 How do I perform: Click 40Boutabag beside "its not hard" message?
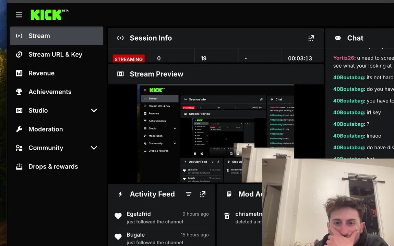click(x=348, y=78)
